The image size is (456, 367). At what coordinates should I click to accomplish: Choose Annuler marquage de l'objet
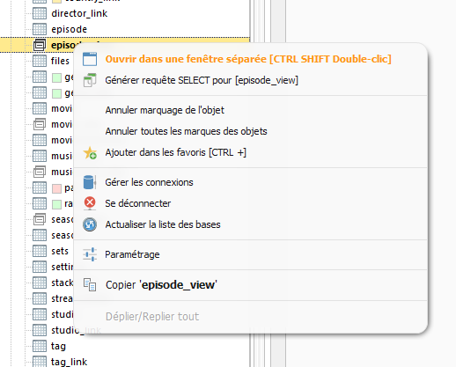pos(165,110)
